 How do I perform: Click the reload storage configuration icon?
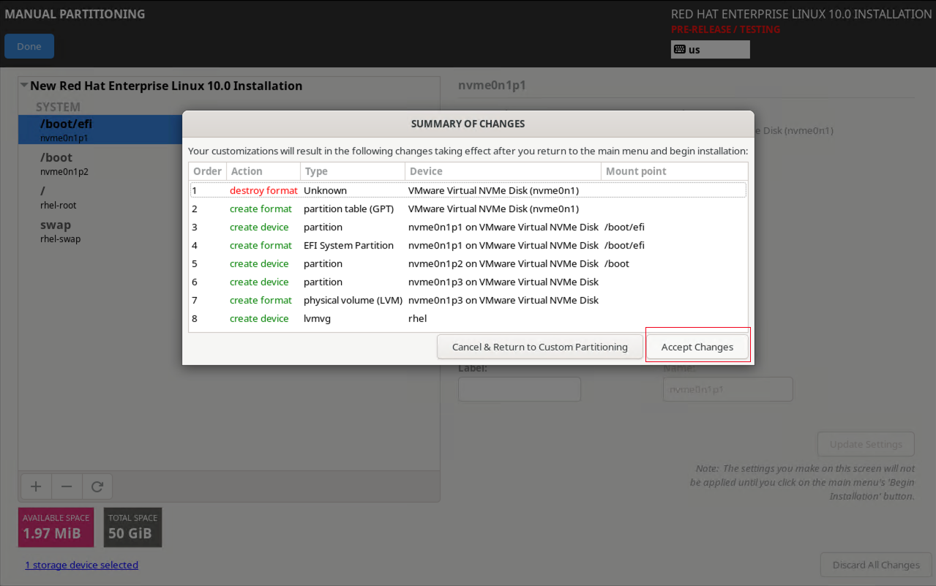pos(97,487)
